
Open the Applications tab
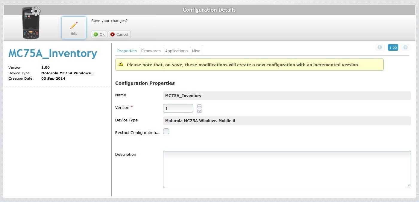click(176, 51)
